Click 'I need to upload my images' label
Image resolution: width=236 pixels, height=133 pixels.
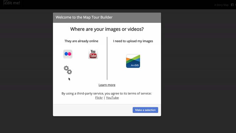tap(133, 41)
